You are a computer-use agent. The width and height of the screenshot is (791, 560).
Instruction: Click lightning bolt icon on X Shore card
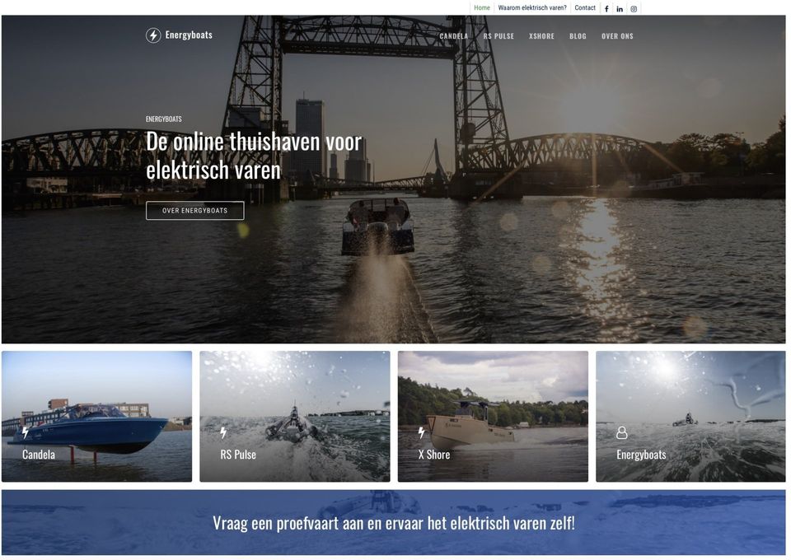click(x=422, y=432)
